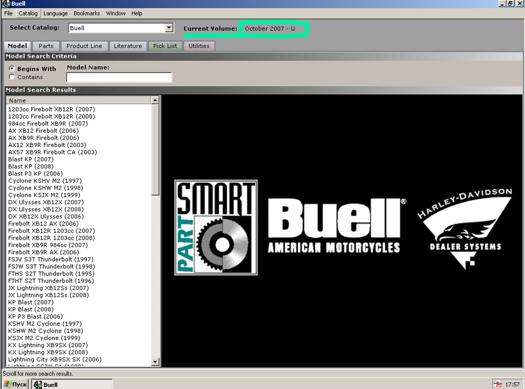Expand the Select Catalog dropdown
Viewport: 525px width, 389px height.
(x=169, y=28)
